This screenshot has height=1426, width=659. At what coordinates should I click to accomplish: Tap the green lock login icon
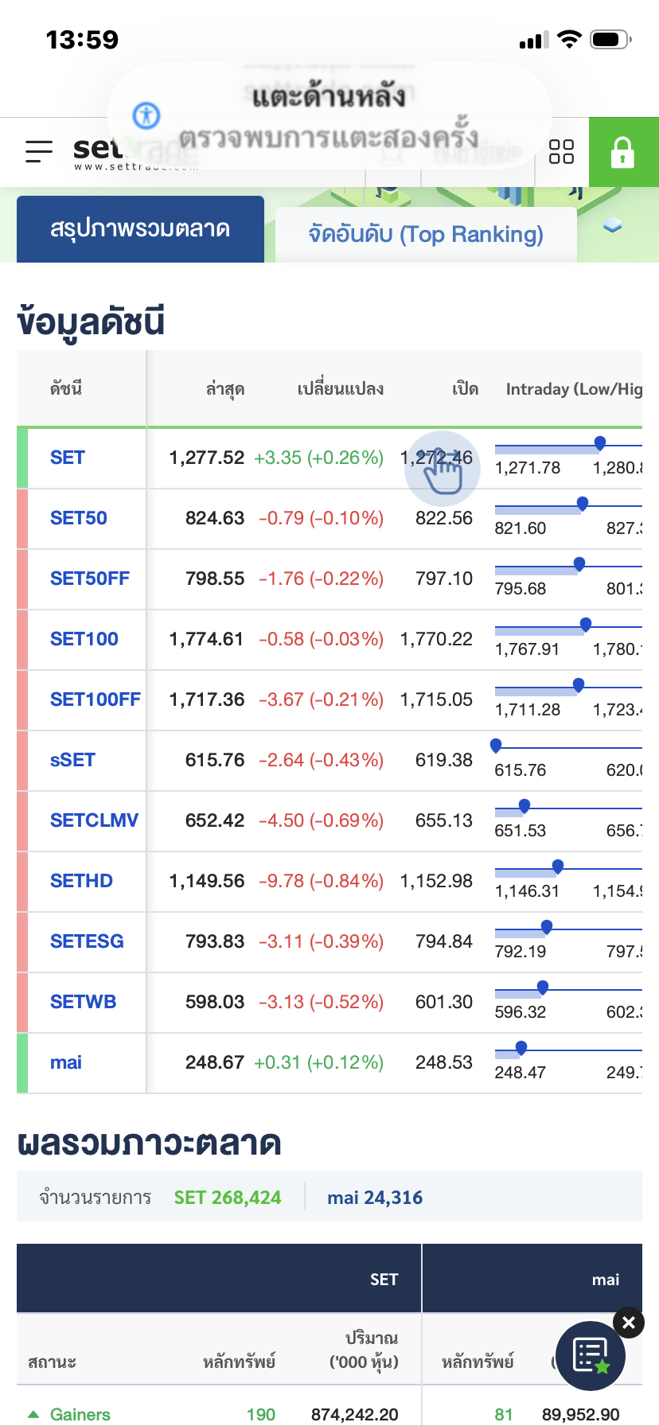(623, 152)
